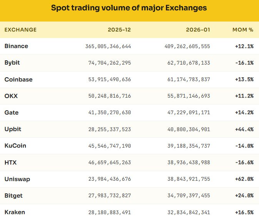
Task: Select the Bitget exchange name
Action: (13, 195)
